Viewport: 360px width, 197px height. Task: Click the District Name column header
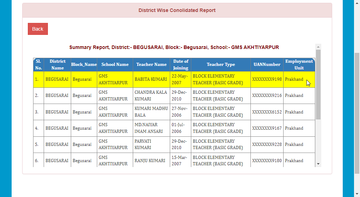tap(57, 64)
